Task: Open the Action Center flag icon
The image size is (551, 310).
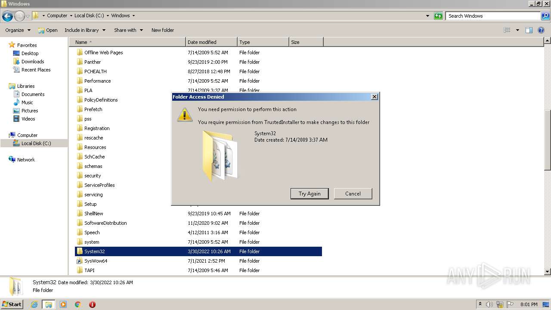Action: (510, 304)
